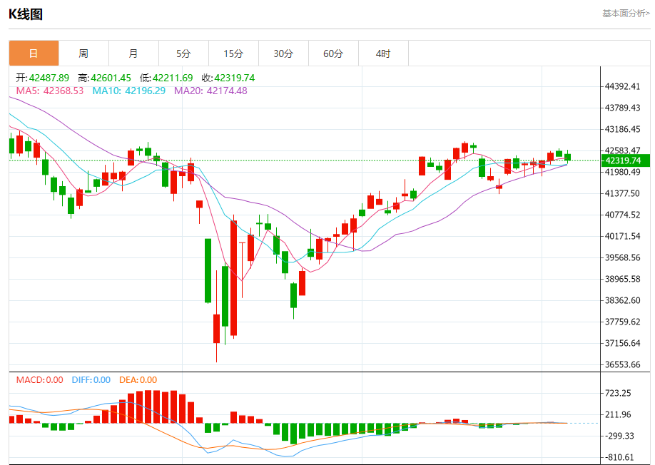
Task: Click the 37156.64 price axis label
Action: pos(622,343)
